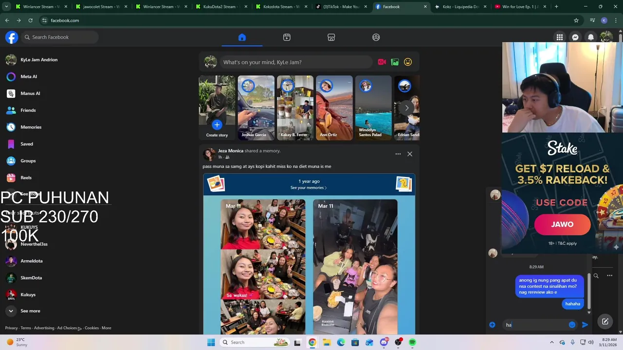Open Armeldota shortcut
This screenshot has width=623, height=350.
pos(31,261)
